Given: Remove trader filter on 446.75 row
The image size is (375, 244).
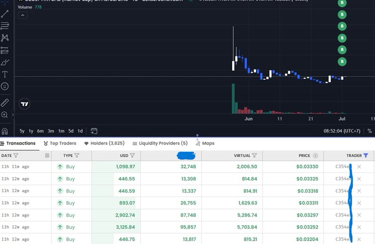Looking at the screenshot, I should 359,239.
